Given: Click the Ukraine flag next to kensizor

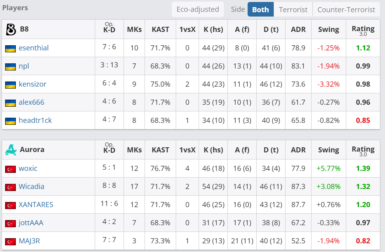Looking at the screenshot, I should [x=10, y=85].
